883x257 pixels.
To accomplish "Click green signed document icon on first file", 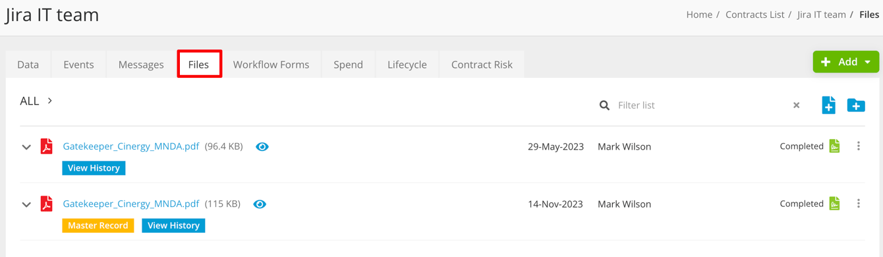I will pyautogui.click(x=834, y=146).
